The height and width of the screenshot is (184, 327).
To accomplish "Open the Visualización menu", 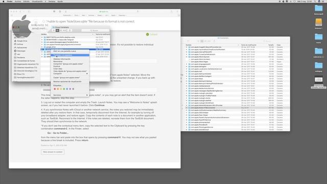I will tap(37, 1).
